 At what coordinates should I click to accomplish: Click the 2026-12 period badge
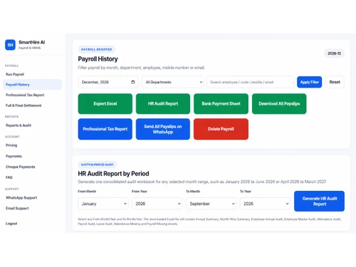tap(334, 53)
